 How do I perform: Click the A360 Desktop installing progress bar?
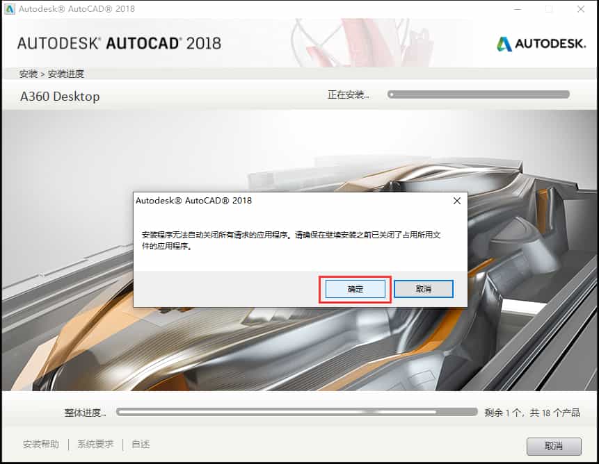[478, 94]
